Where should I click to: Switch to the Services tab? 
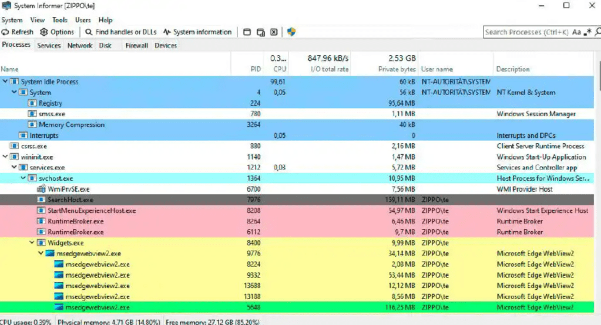tap(49, 45)
